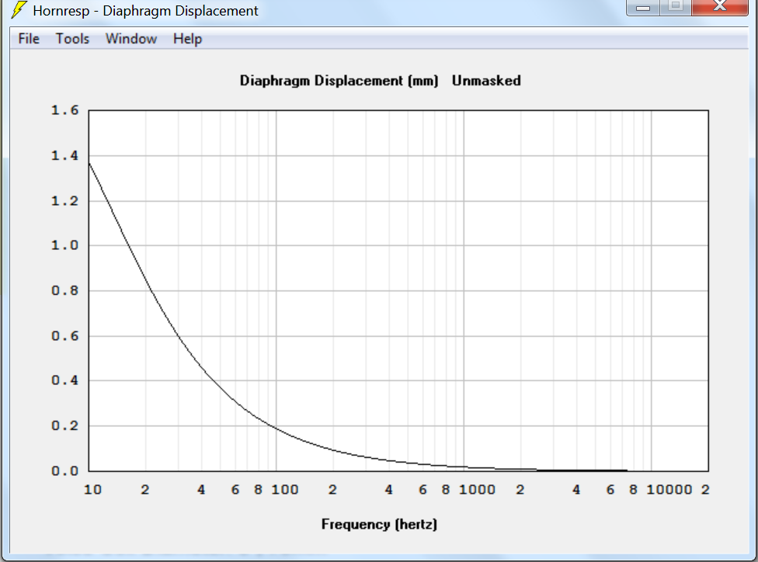Click the Diaphragm Displacement (mm) chart title
Image resolution: width=758 pixels, height=562 pixels.
(x=339, y=81)
